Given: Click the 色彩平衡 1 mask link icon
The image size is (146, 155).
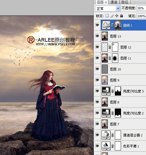Looking at the screenshot, I should tap(112, 146).
